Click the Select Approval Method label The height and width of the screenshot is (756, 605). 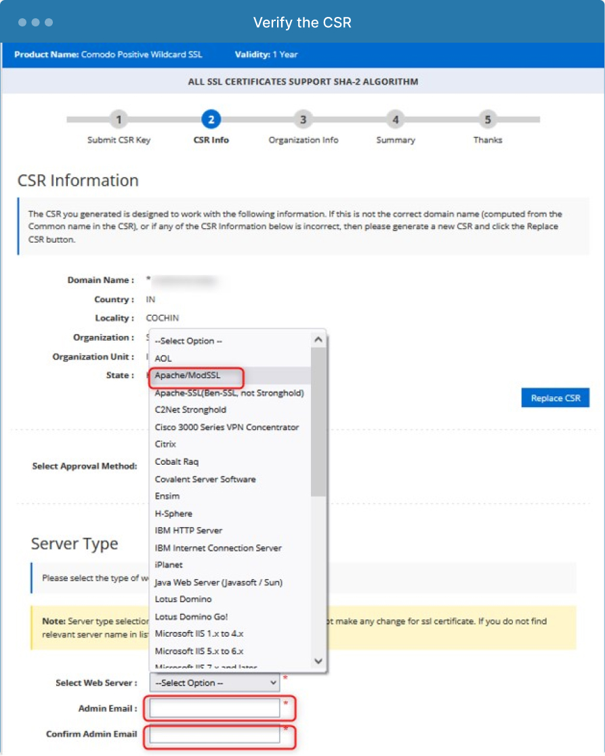pos(85,466)
